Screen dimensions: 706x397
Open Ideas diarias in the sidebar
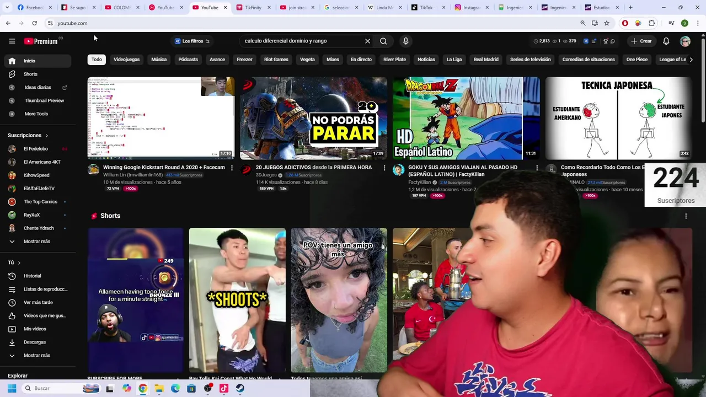pyautogui.click(x=38, y=87)
